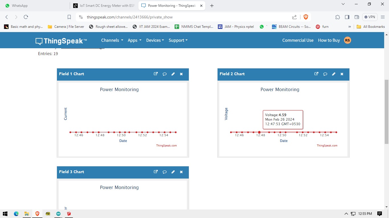Open Field 3 Chart in new window

(156, 172)
